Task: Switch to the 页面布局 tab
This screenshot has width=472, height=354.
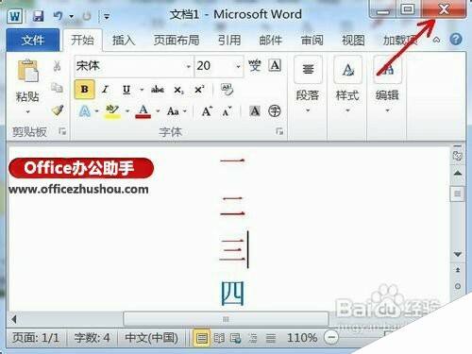Action: click(x=177, y=40)
